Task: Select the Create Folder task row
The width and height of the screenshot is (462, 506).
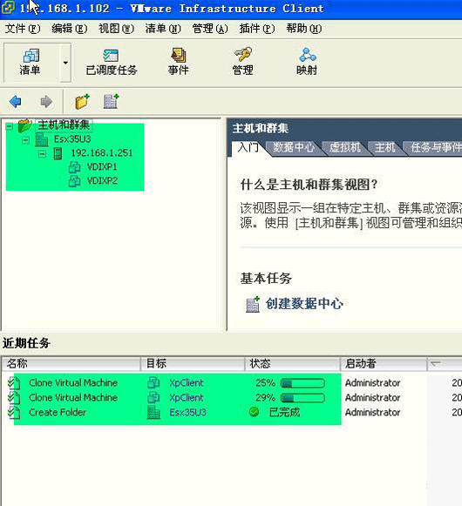Action: [58, 413]
